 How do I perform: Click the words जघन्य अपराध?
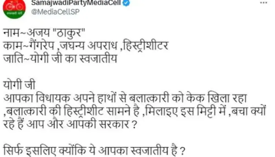(88, 46)
